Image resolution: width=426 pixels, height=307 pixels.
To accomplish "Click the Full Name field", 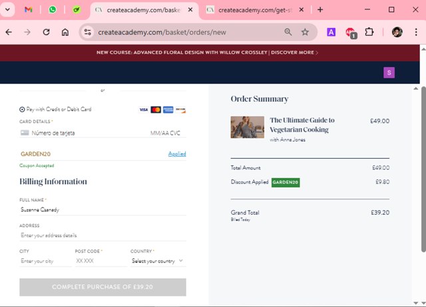I will pos(103,209).
